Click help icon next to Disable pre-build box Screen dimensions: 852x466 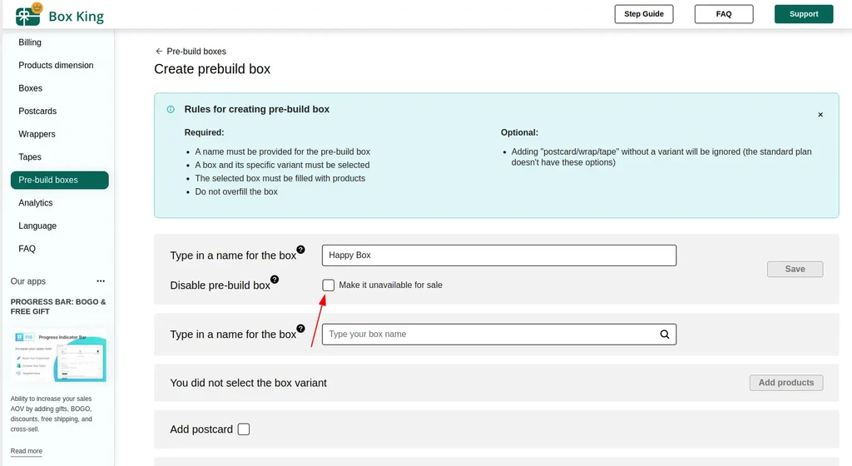click(x=275, y=279)
